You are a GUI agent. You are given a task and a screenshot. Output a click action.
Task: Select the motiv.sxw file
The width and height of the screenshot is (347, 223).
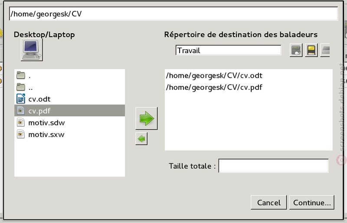click(x=69, y=134)
